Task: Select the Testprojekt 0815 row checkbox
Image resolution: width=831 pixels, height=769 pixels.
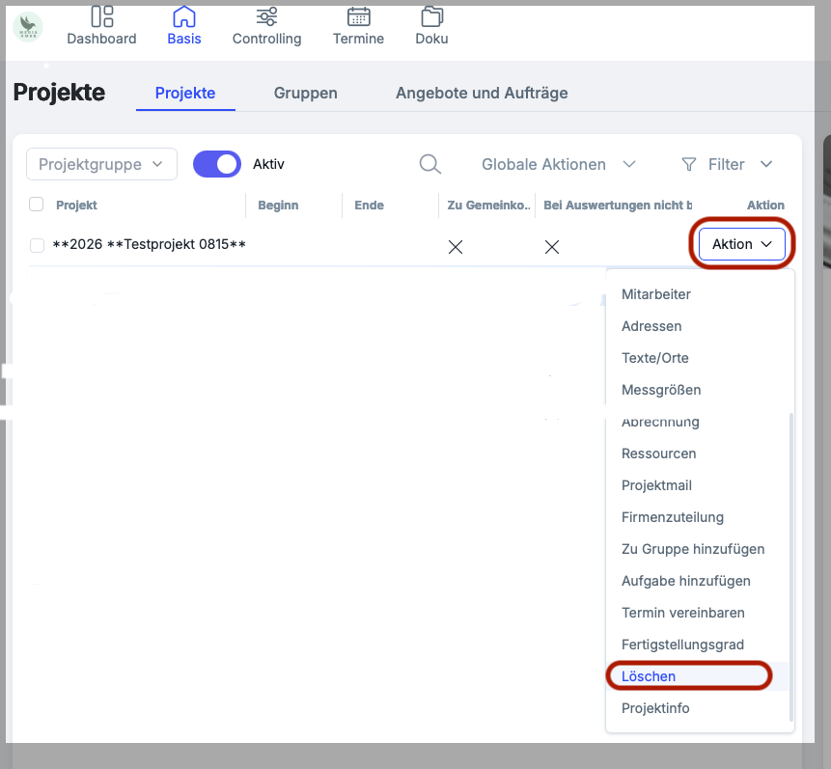Action: coord(37,245)
